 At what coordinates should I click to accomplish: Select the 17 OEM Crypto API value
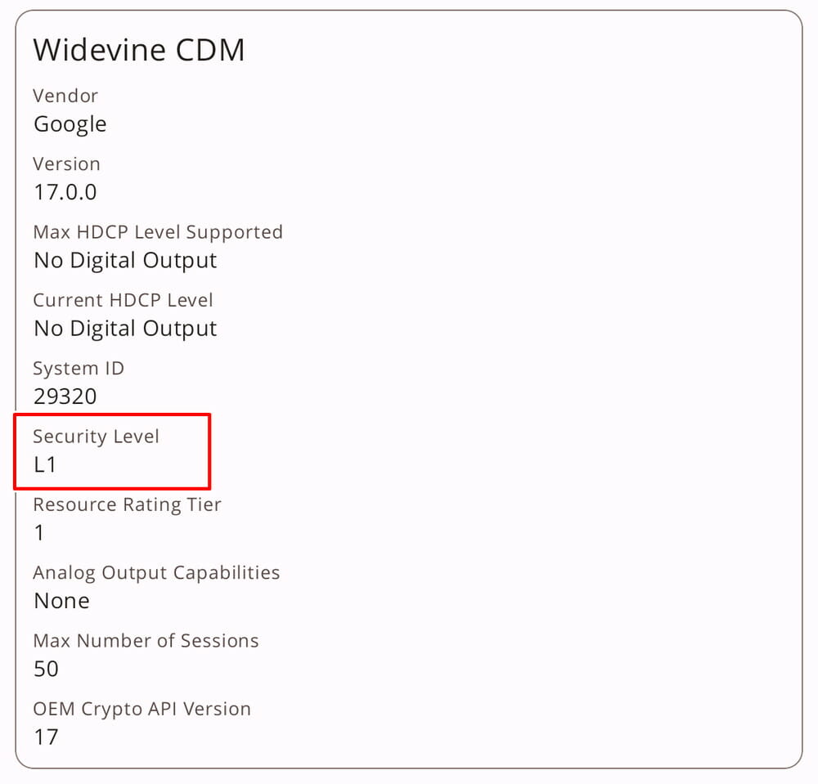tap(47, 737)
